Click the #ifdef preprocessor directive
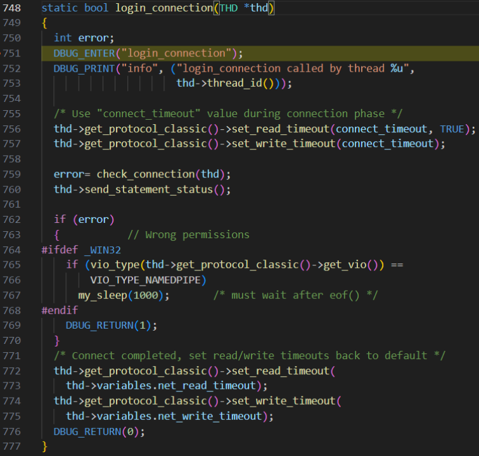Image resolution: width=479 pixels, height=456 pixels. [x=60, y=250]
